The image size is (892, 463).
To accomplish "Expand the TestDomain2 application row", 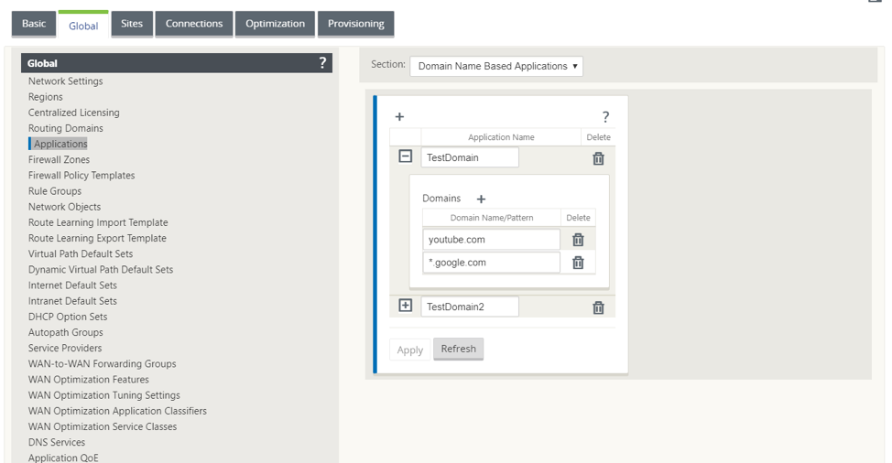I will (x=405, y=306).
